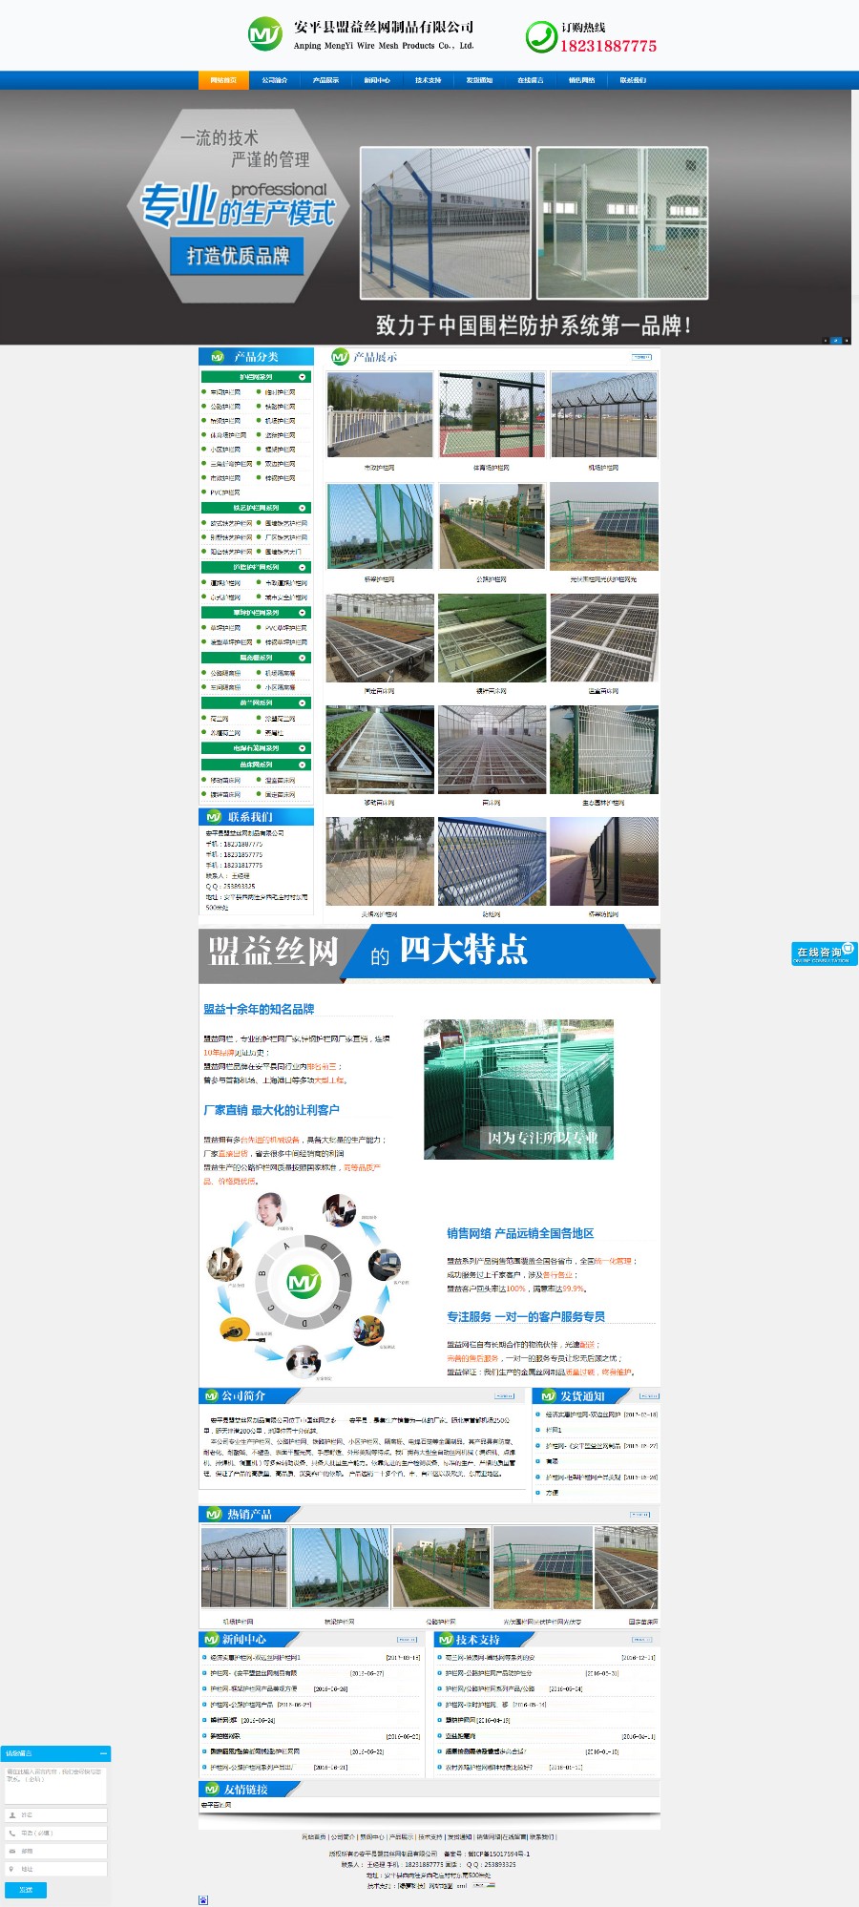The image size is (859, 1907).
Task: Select 发货通知 in the navigation bar
Action: [479, 80]
